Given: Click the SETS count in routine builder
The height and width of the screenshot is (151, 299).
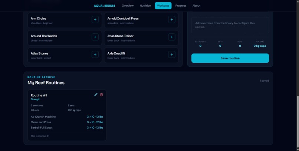Looking at the screenshot, I should (x=220, y=46).
